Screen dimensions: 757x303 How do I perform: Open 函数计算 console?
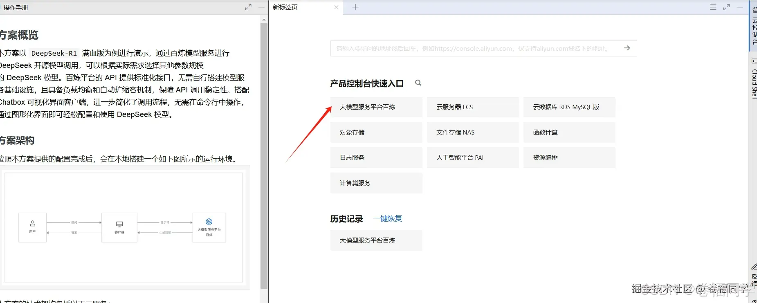pyautogui.click(x=569, y=132)
